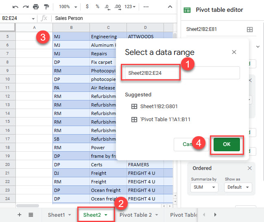
Task: Switch to the Pivot Table 2 tab
Action: click(x=139, y=215)
